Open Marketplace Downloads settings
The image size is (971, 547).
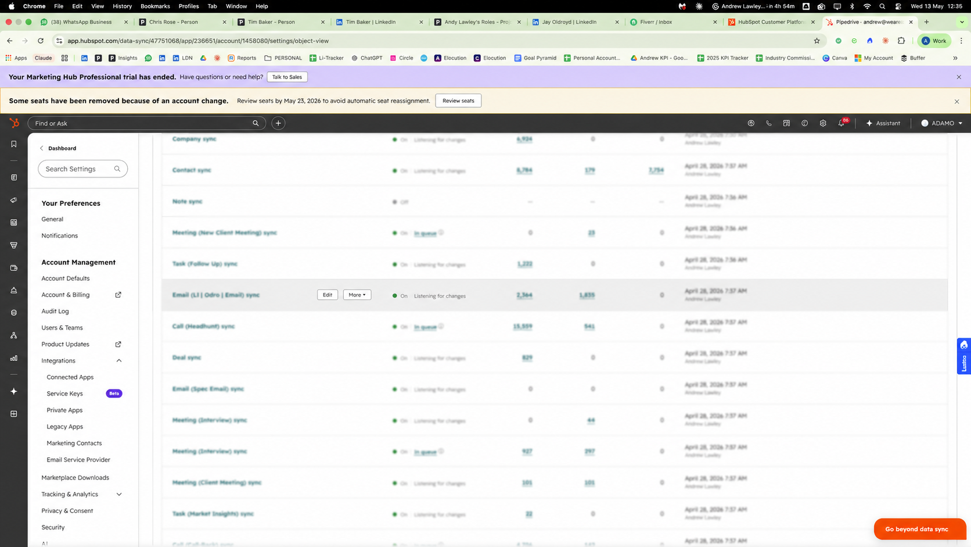(75, 478)
